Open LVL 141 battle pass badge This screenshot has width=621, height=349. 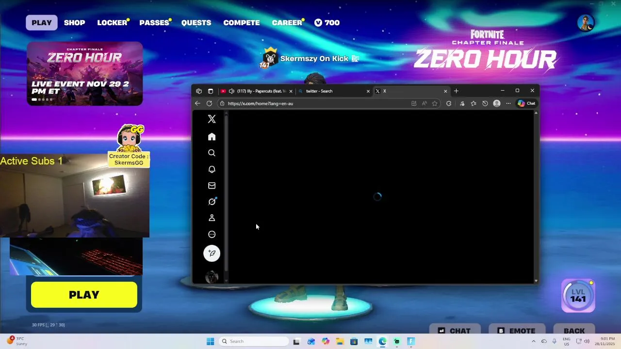(578, 295)
